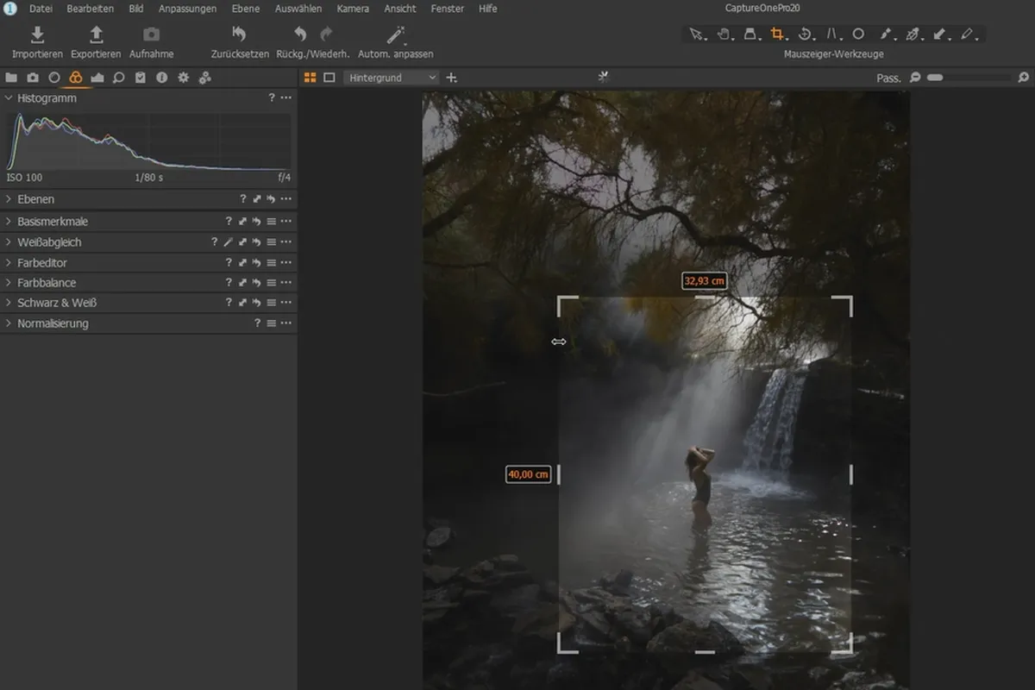Open the Fenster menu
1035x690 pixels.
click(447, 9)
